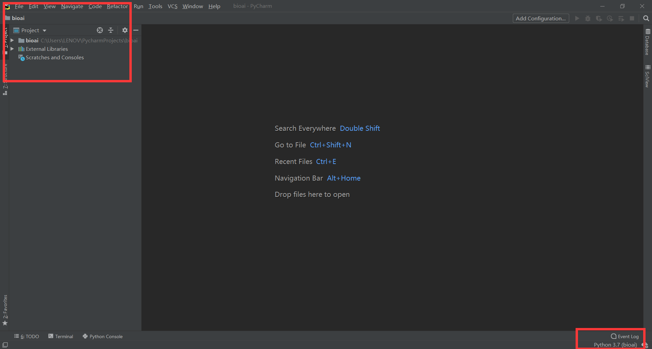
Task: Open the Window menu
Action: coord(193,6)
